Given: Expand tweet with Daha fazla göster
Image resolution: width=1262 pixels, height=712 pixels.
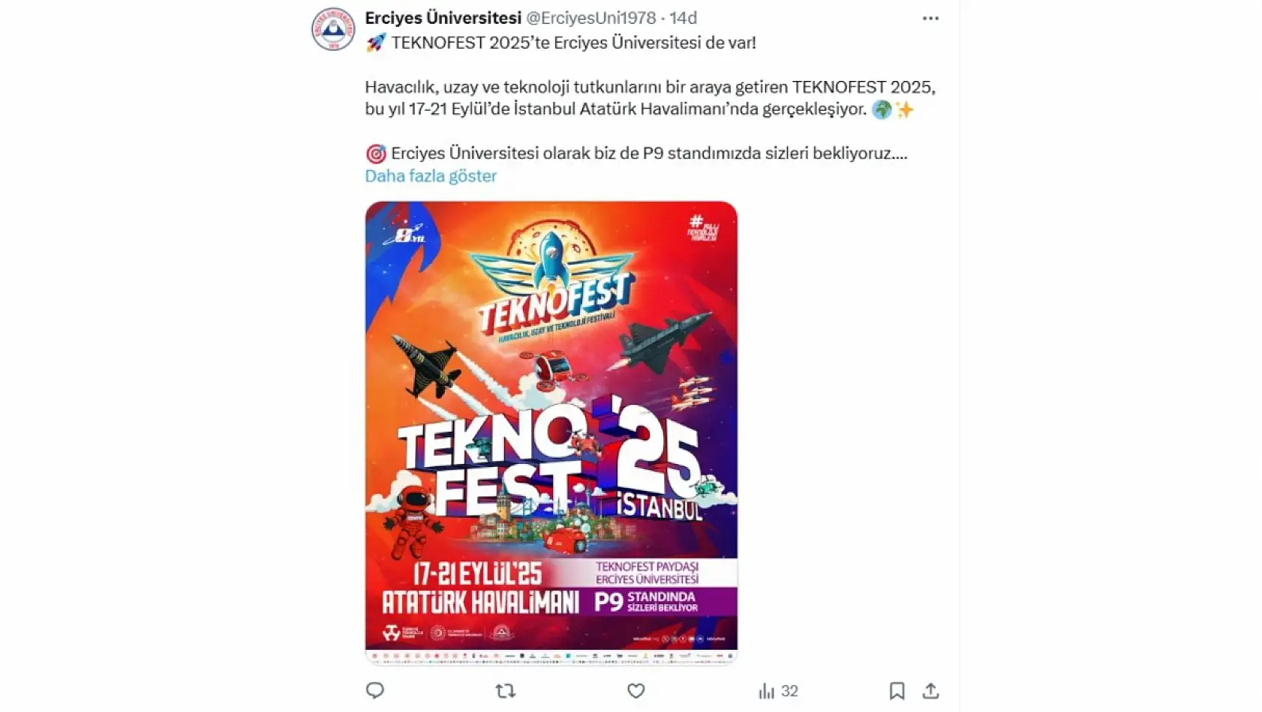Looking at the screenshot, I should tap(431, 175).
